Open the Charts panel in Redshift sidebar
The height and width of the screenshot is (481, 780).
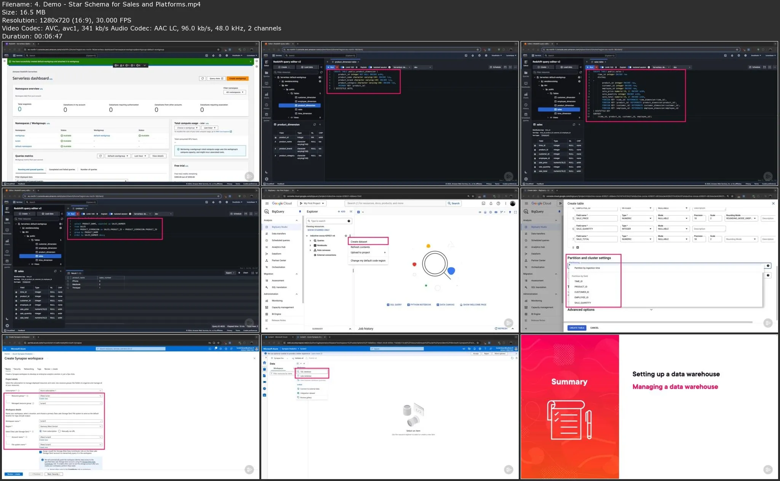[267, 94]
